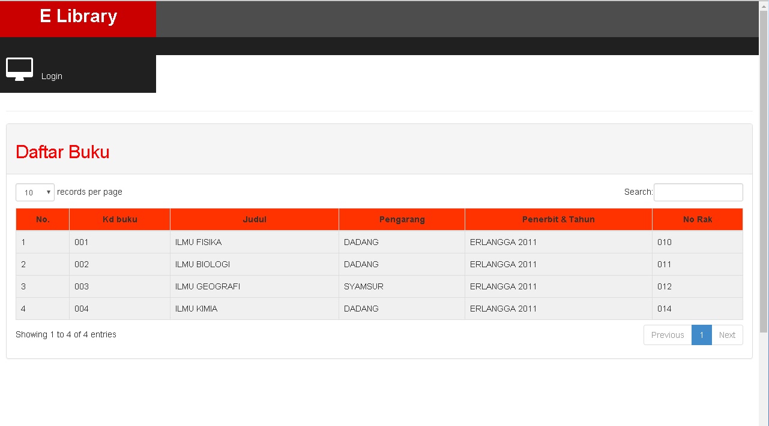Select the Login sidebar item

(x=52, y=76)
